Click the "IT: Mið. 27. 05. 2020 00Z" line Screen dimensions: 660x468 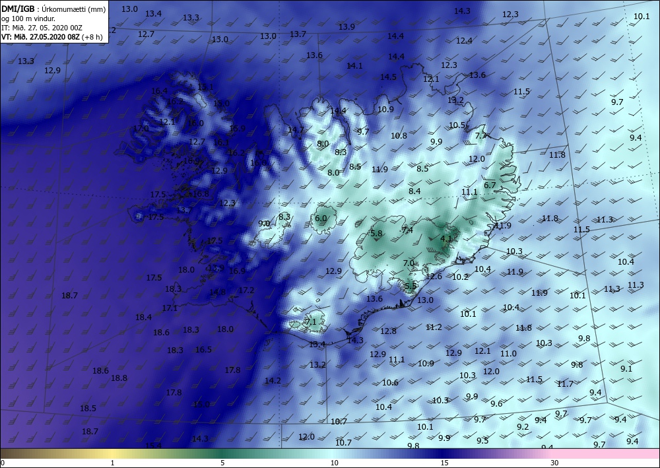pos(42,28)
